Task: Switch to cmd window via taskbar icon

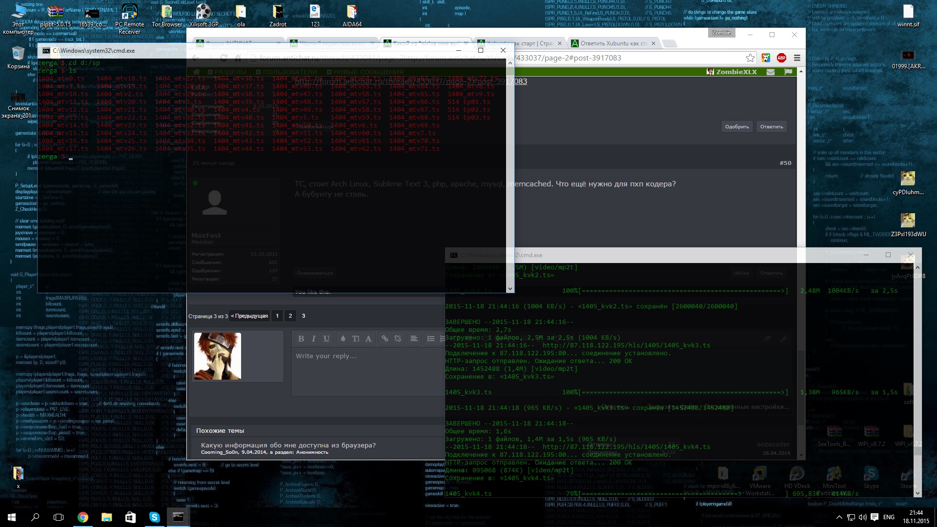Action: pyautogui.click(x=178, y=517)
